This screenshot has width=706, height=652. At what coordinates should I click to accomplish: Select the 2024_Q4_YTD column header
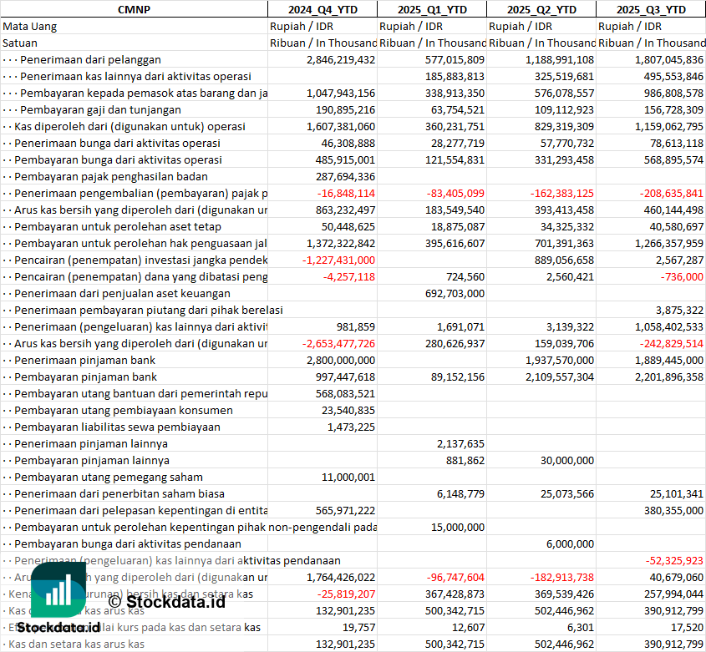click(x=322, y=9)
